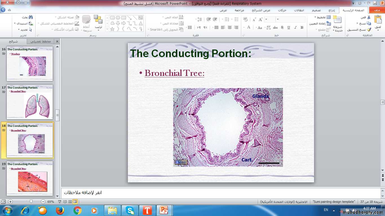Select the Format Painter brush

click(369, 30)
